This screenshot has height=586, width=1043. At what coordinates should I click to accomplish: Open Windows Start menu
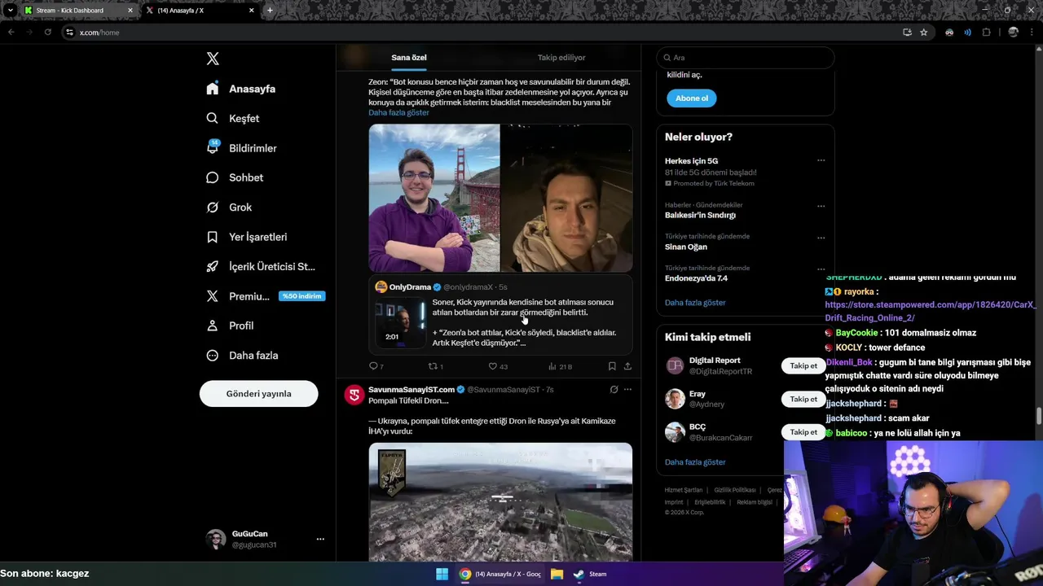[442, 574]
